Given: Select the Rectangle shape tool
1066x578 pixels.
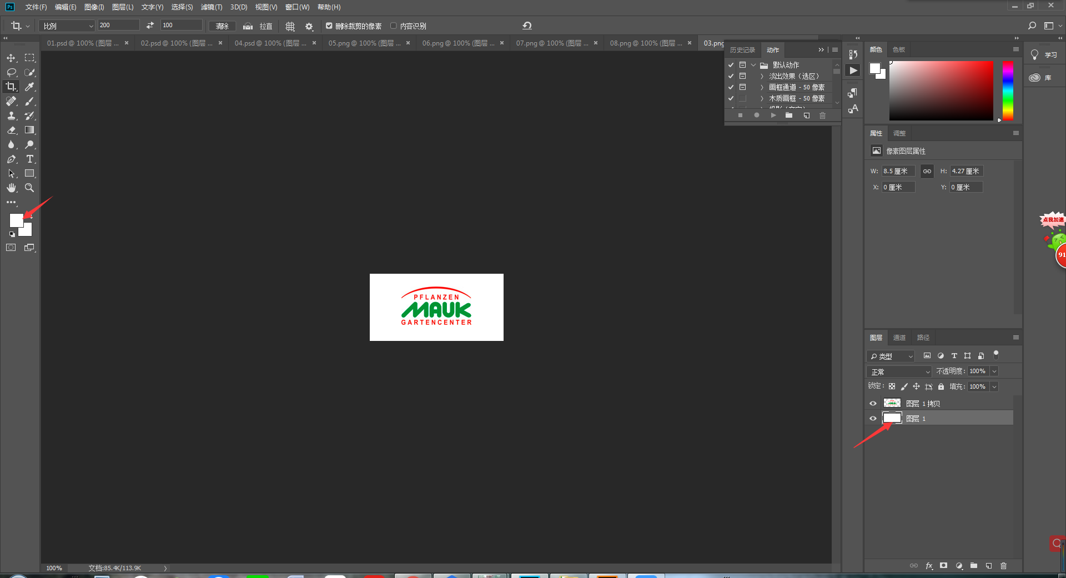Looking at the screenshot, I should [x=30, y=173].
